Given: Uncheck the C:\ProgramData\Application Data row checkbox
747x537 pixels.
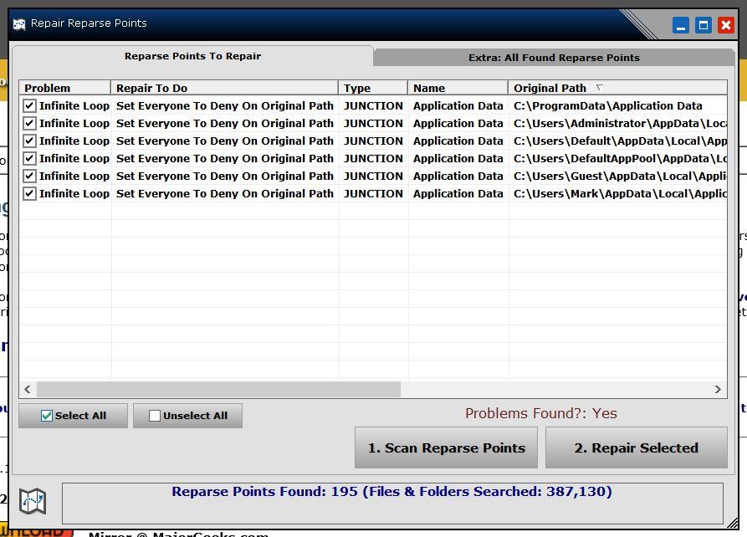Looking at the screenshot, I should pyautogui.click(x=30, y=105).
